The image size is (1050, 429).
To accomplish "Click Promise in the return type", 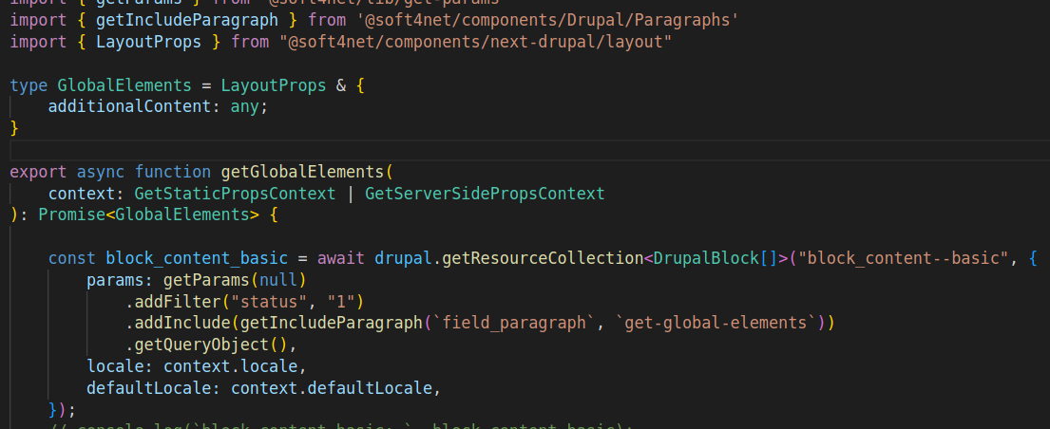I will click(x=71, y=214).
